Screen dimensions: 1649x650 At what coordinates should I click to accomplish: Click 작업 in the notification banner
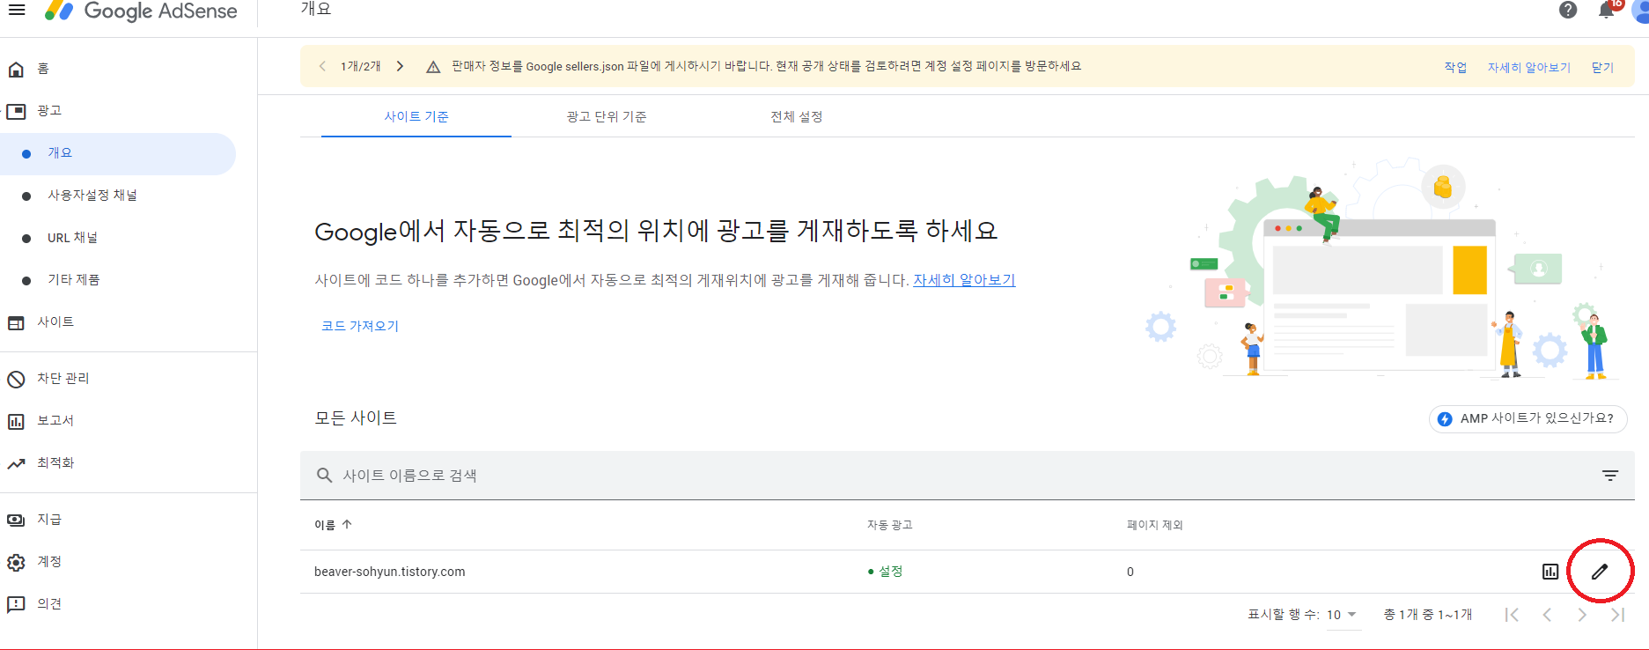[1455, 67]
